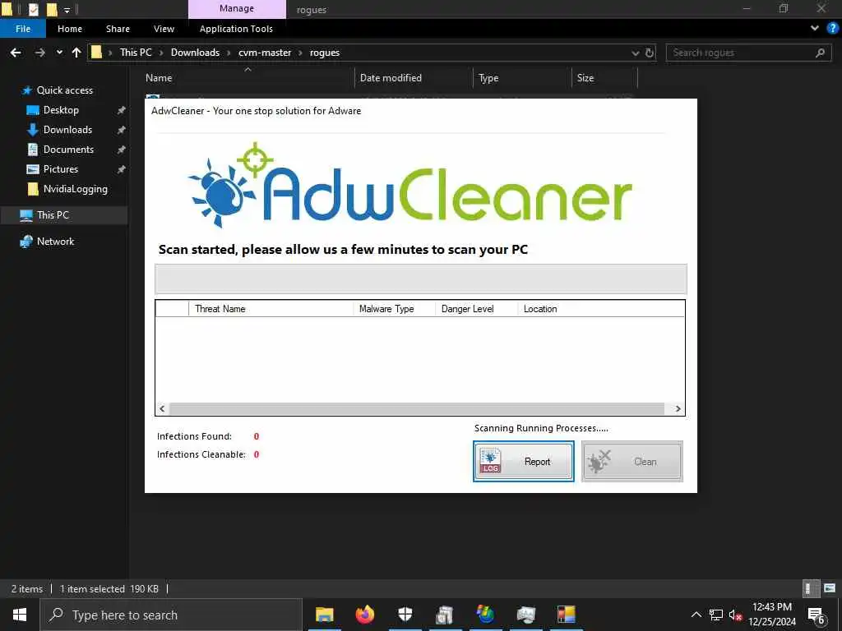Refresh the rogues folder view
Image resolution: width=842 pixels, height=631 pixels.
[x=650, y=53]
